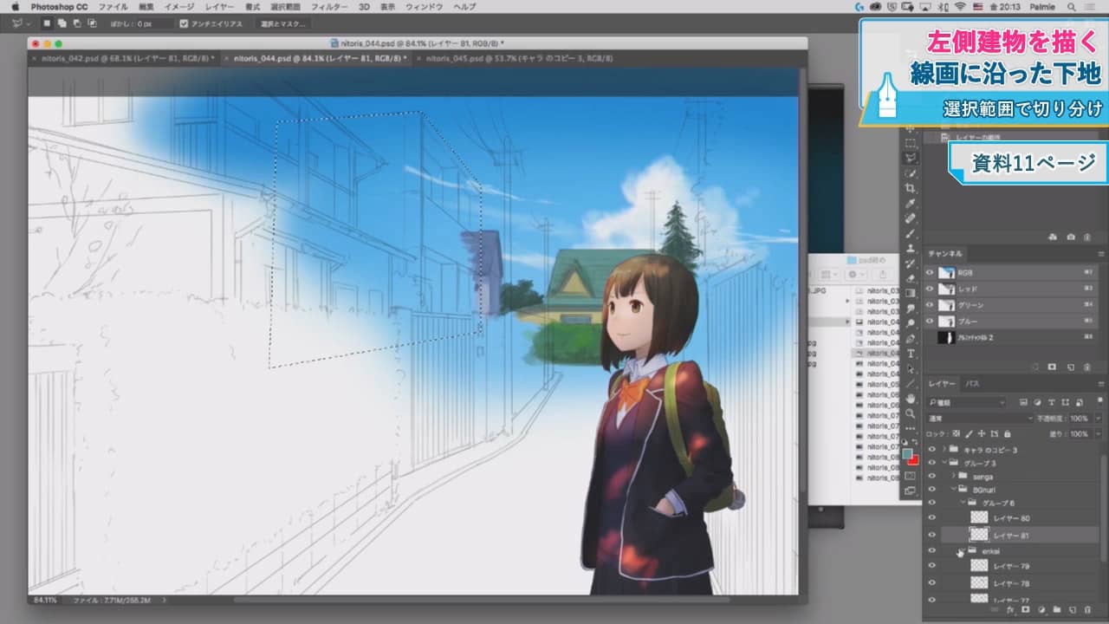
Task: Delete layer trash icon in Layers panel
Action: [1087, 610]
